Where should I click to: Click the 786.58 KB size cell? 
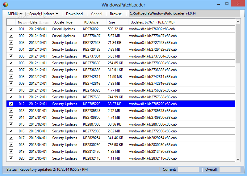click(115, 144)
